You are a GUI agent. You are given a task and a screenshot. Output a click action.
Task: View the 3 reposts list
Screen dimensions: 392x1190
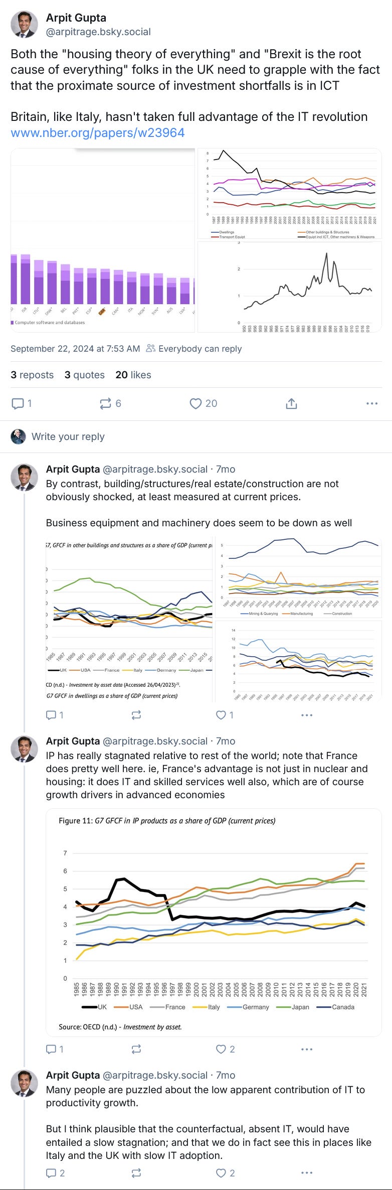32,375
